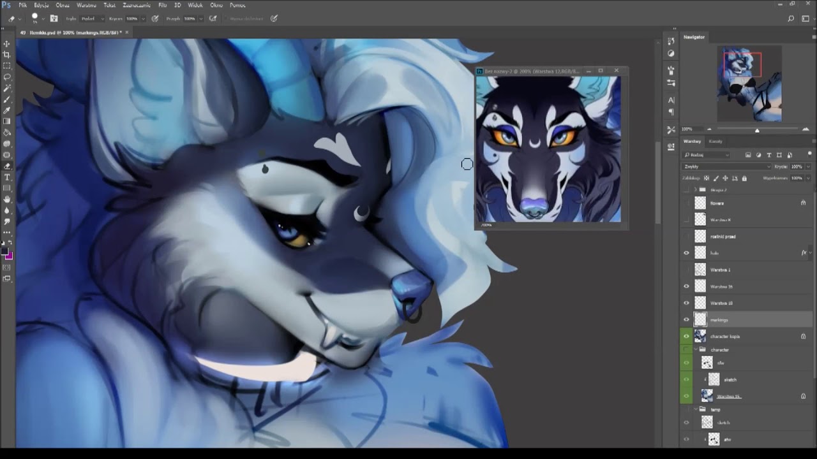Image resolution: width=817 pixels, height=459 pixels.
Task: Choose the Type tool in toolbar
Action: coord(7,177)
